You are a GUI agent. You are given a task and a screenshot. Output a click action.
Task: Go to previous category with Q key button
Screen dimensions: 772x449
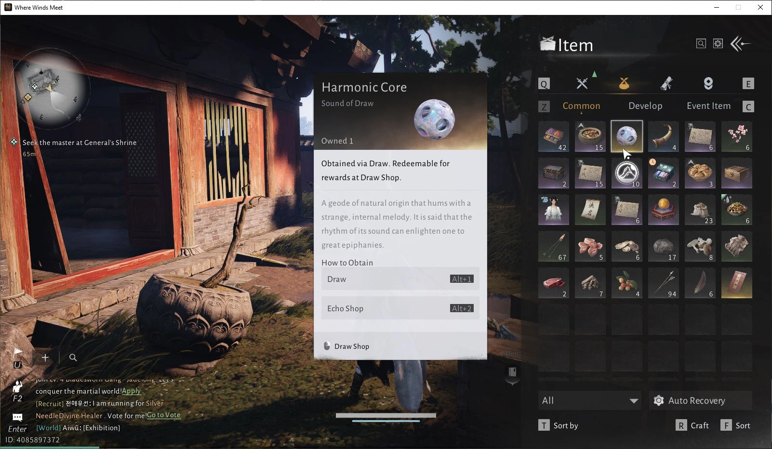pos(544,84)
